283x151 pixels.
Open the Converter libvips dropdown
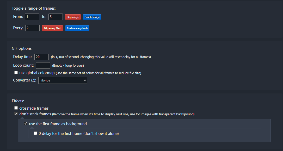pos(63,80)
